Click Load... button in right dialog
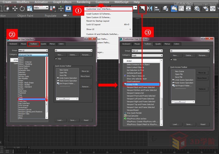 [x=176, y=124]
